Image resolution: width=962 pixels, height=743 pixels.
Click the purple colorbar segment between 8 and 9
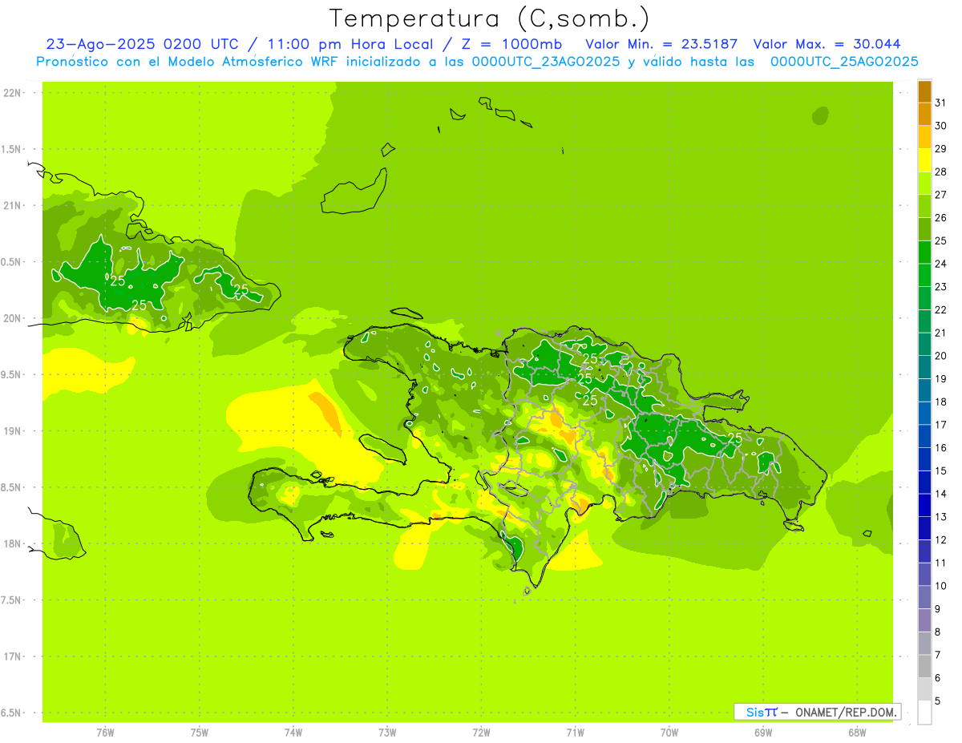[x=924, y=620]
